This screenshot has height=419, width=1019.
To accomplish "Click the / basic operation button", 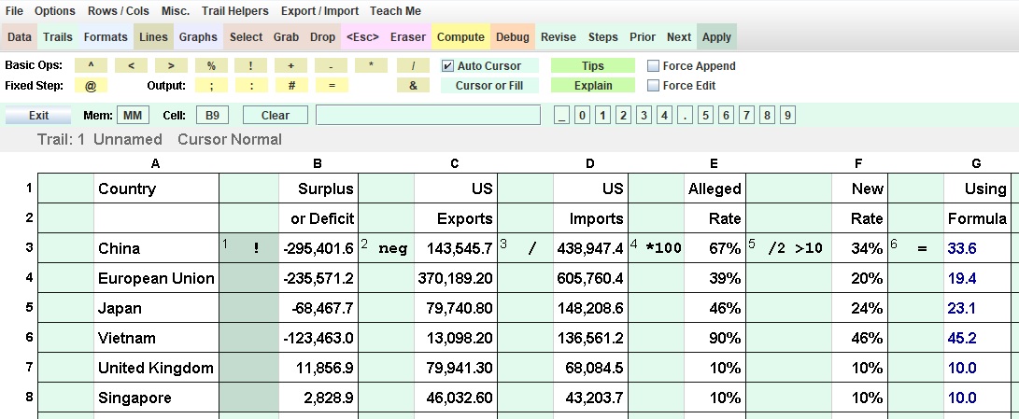I will point(413,65).
